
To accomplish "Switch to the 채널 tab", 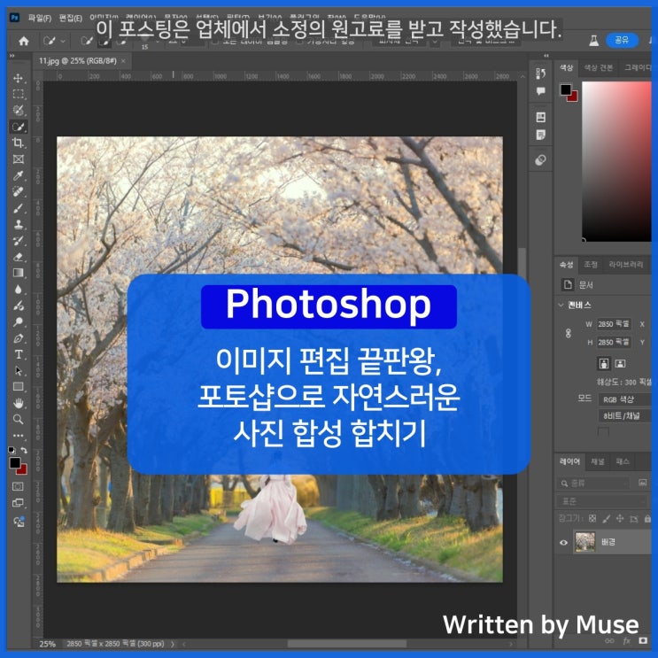I will [x=597, y=461].
